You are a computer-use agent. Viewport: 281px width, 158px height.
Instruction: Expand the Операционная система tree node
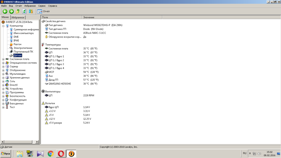coord(3,63)
